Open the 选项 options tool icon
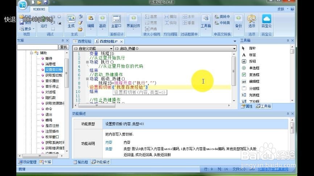 (x=252, y=21)
